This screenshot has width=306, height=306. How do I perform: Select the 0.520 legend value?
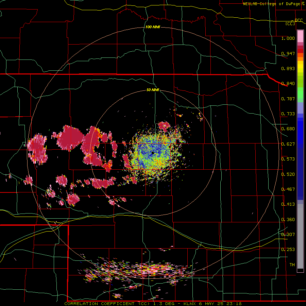[x=288, y=174]
